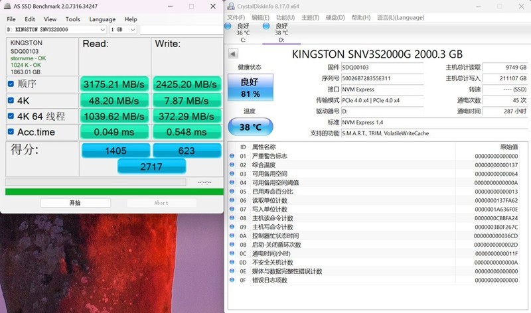This screenshot has width=531, height=313.
Task: Click the AS SSD Benchmark title bar icon
Action: pyautogui.click(x=7, y=6)
